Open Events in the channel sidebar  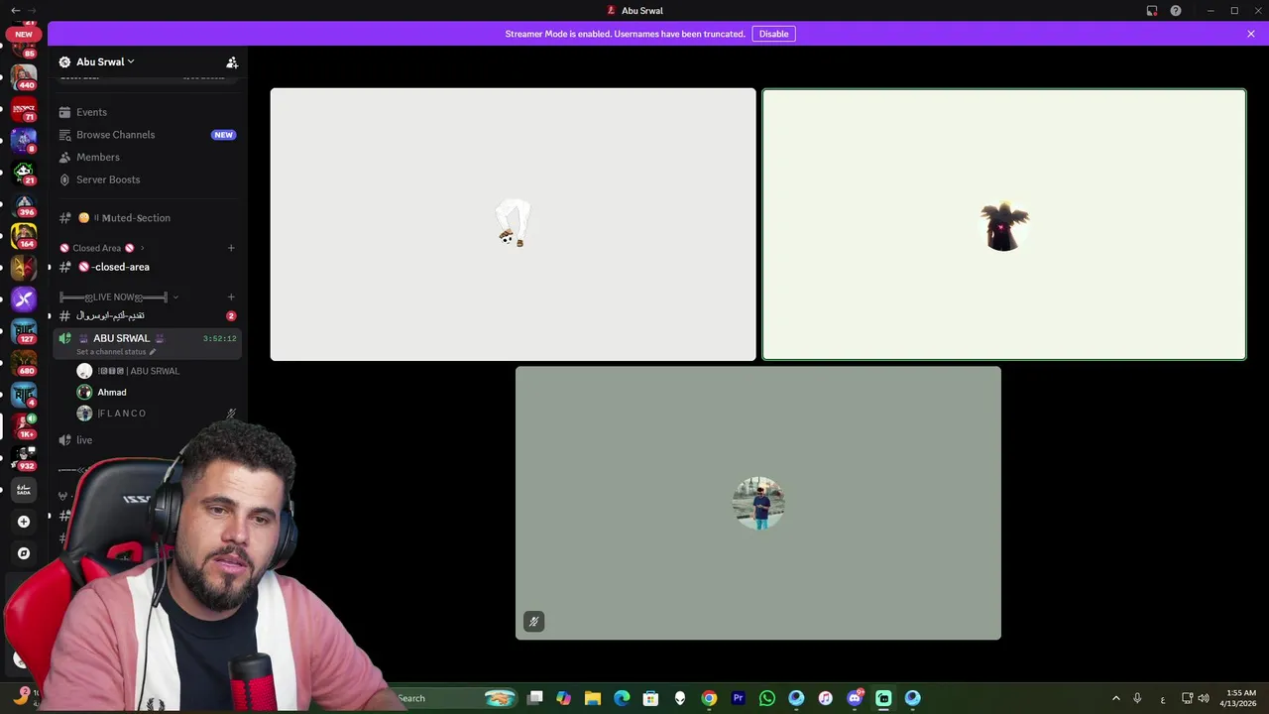point(148,112)
